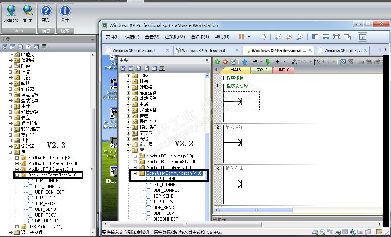Open the 帮助(H) menu in VMware
This screenshot has width=391, height=237.
pyautogui.click(x=222, y=37)
